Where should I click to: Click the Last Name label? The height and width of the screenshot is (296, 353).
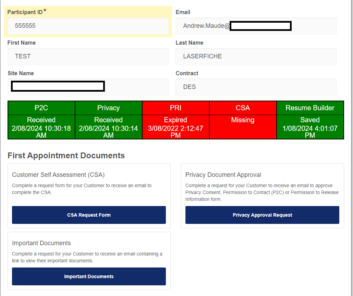(x=189, y=43)
